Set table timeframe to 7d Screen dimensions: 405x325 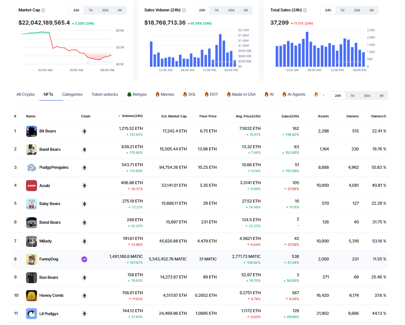coord(352,96)
